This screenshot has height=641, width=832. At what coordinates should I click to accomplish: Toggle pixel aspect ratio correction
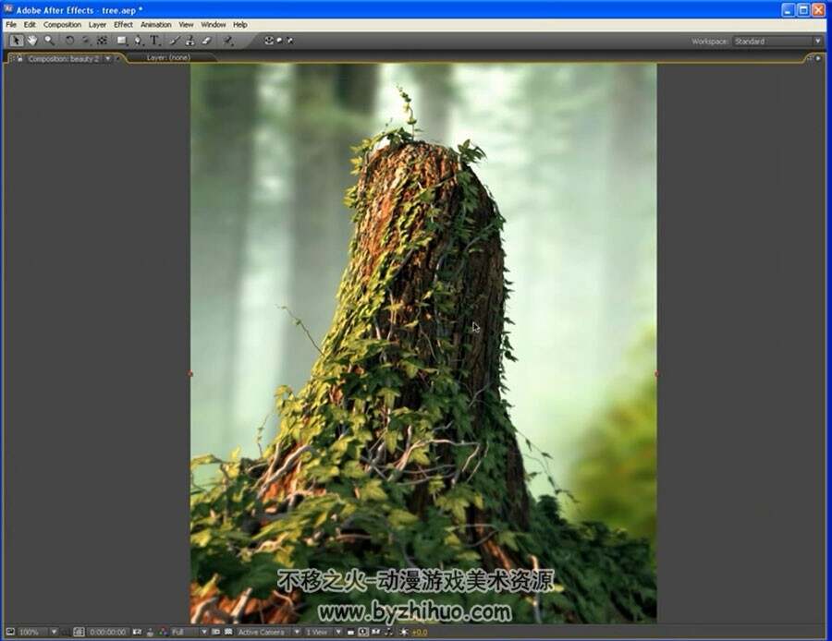click(350, 632)
